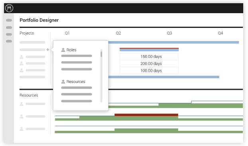Click the Projects section label

(x=27, y=33)
